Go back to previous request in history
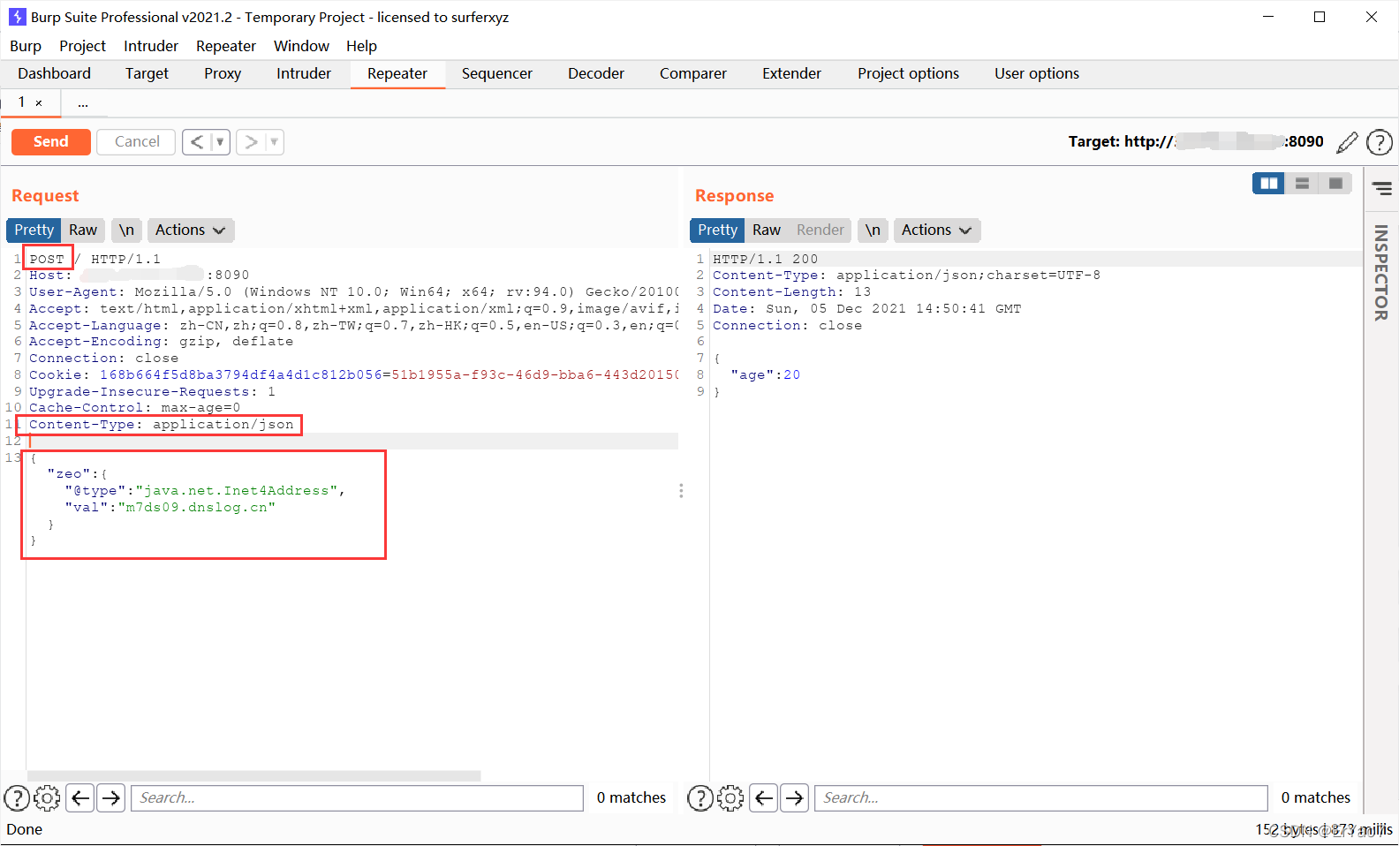 coord(197,141)
